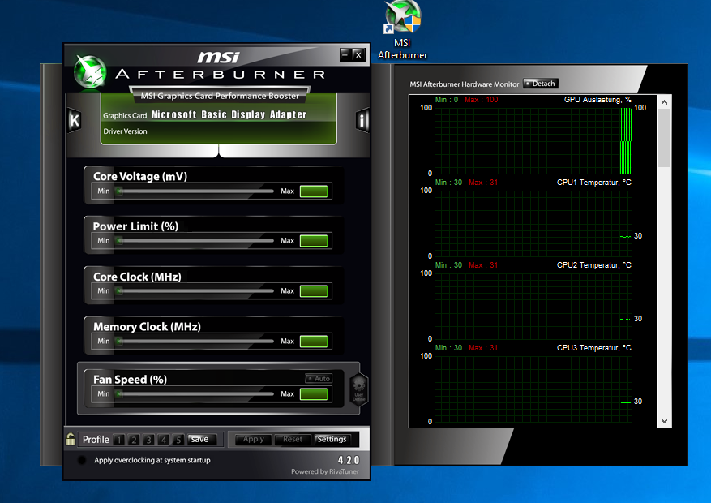The width and height of the screenshot is (711, 503).
Task: Click the Fan Speed slider track
Action: (x=195, y=393)
